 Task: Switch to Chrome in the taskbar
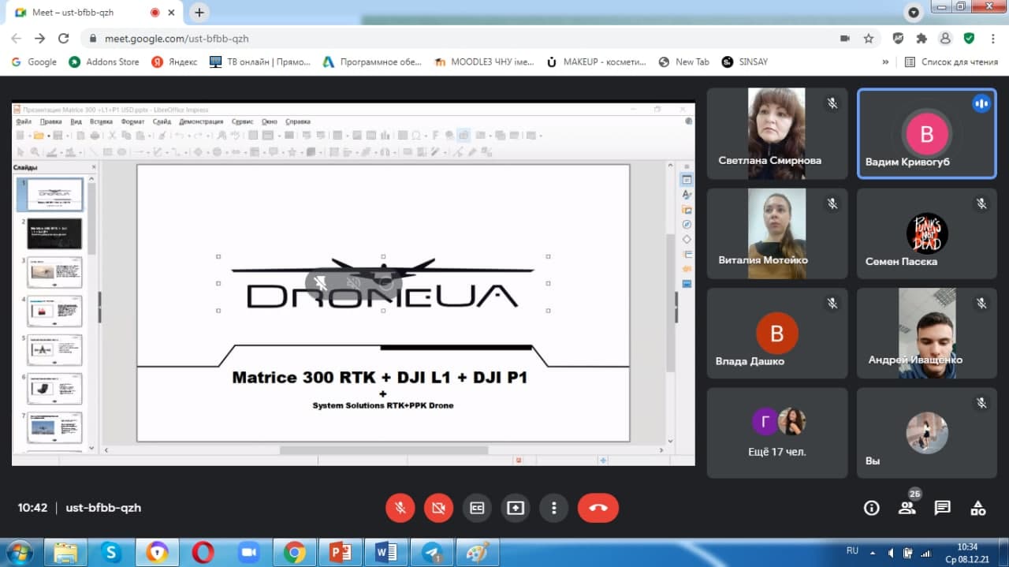coord(294,552)
